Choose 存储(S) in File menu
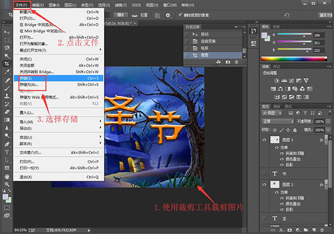The height and width of the screenshot is (234, 334). pyautogui.click(x=59, y=78)
